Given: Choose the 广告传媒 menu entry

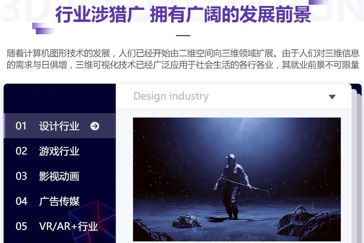Looking at the screenshot, I should coord(60,201).
